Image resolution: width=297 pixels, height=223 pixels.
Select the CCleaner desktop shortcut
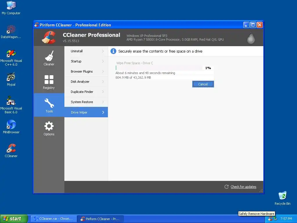coord(11,151)
